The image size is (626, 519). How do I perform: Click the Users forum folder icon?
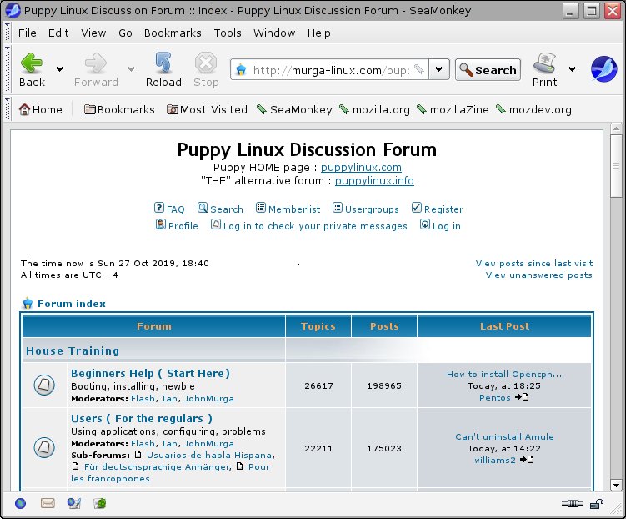click(x=44, y=447)
